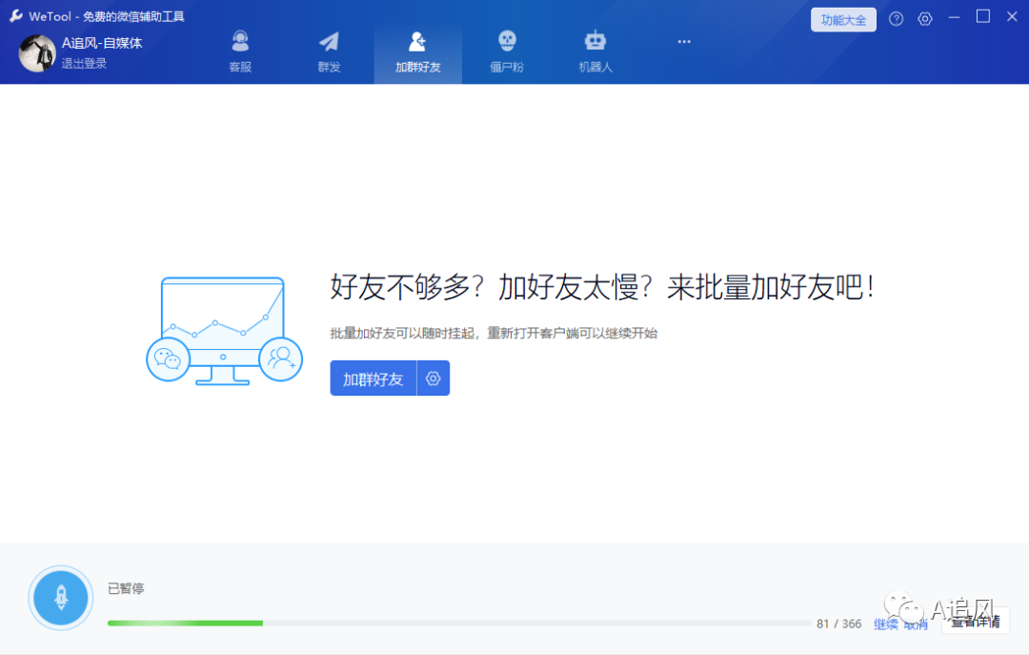Click the blue 加群好友 start button
The image size is (1029, 655).
(373, 379)
